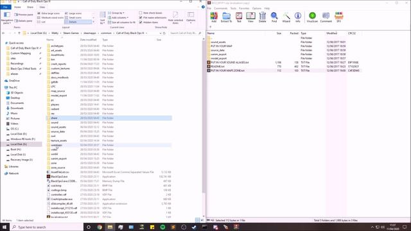Screen dimensions: 411x231
Task: Open Commands menu in WinRAR
Action: click(221, 8)
